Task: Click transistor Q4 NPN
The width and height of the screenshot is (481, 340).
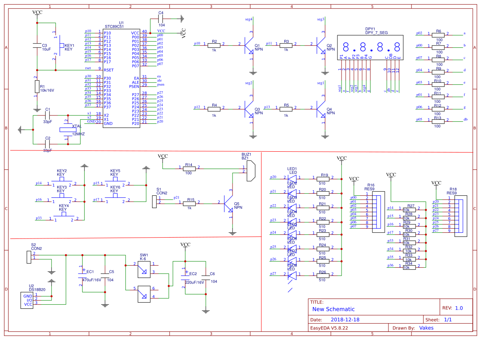Action: tap(321, 109)
